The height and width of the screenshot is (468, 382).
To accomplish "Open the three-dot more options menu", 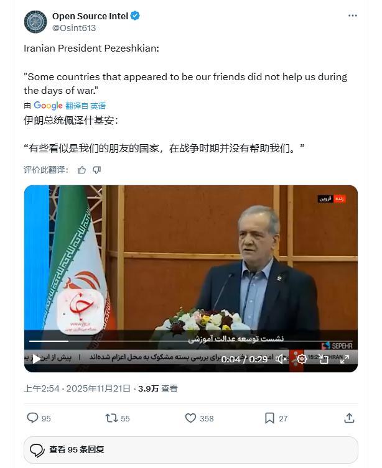I will (x=352, y=16).
